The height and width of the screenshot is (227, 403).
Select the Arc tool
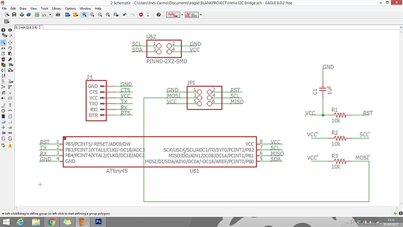[x=10, y=111]
